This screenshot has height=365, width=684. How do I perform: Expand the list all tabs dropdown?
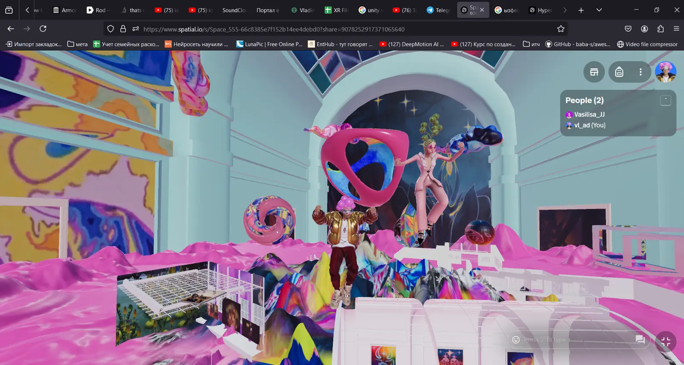(599, 10)
